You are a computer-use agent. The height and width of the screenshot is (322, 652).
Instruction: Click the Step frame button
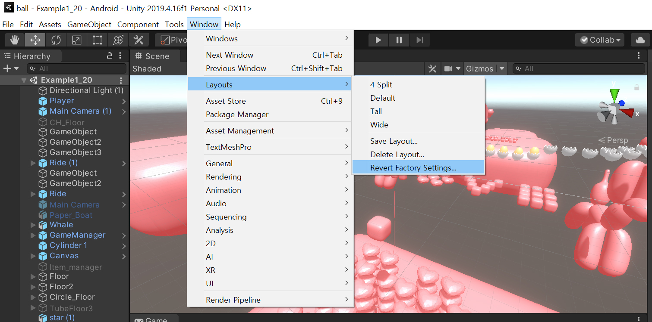[420, 40]
